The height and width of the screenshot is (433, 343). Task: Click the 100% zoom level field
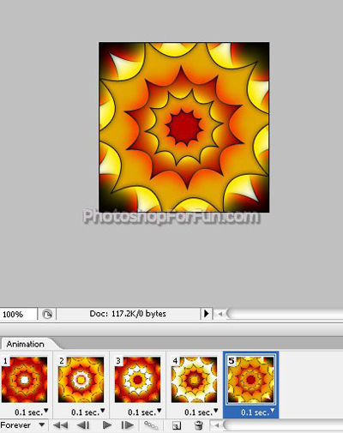tap(18, 314)
